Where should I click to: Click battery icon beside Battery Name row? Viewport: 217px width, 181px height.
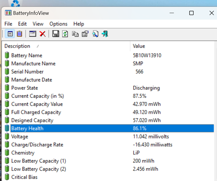[7, 55]
